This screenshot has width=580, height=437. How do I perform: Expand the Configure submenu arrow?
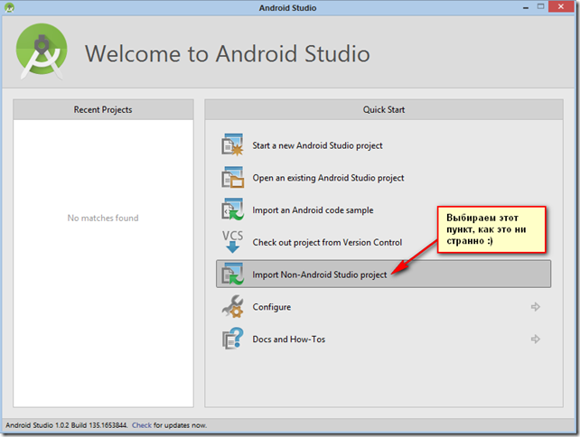[x=535, y=307]
